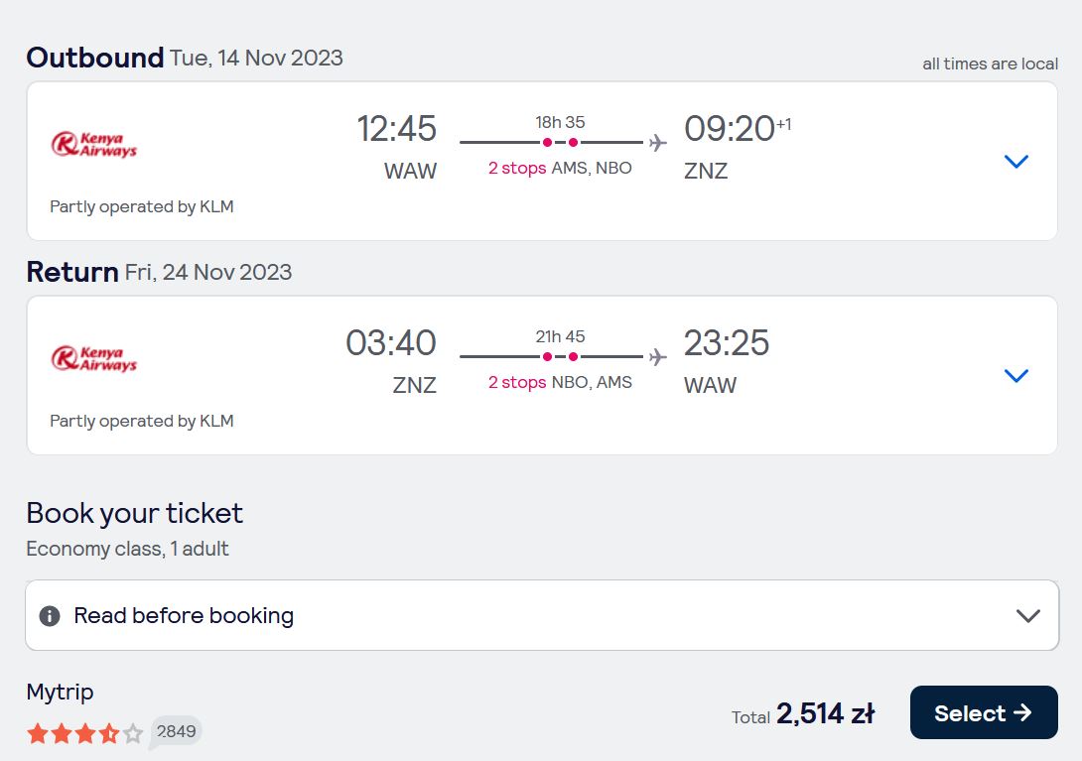
Task: Select the Mytrip ticket for 2,514 zł
Action: 984,712
